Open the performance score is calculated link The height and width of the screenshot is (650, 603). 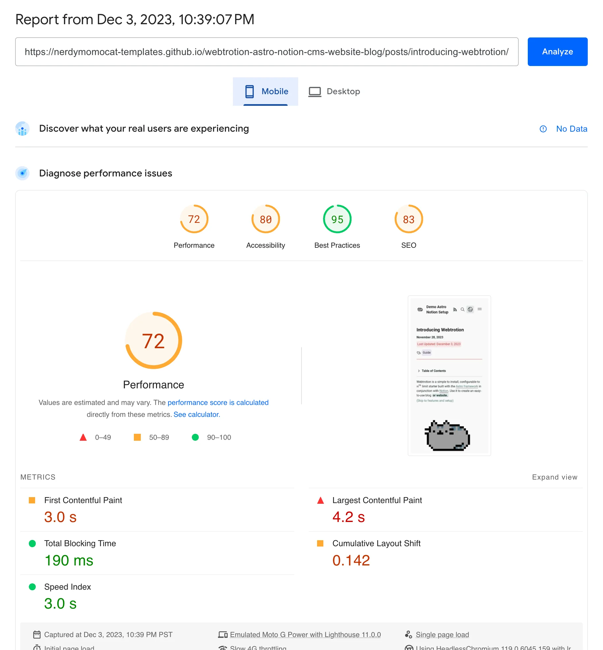coord(218,403)
